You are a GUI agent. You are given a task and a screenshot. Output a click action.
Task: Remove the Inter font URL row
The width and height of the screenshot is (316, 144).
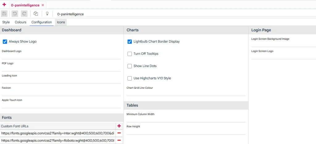tap(119, 133)
